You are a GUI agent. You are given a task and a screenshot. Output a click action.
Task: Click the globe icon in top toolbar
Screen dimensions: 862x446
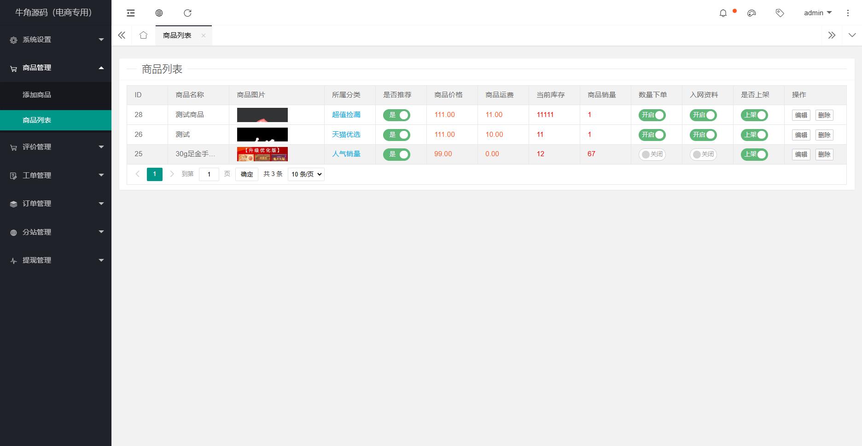click(x=159, y=13)
